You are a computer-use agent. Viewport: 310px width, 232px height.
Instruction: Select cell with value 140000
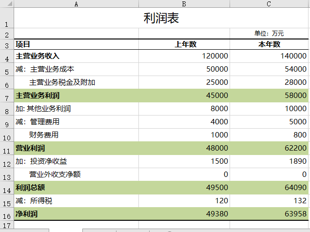click(269, 56)
